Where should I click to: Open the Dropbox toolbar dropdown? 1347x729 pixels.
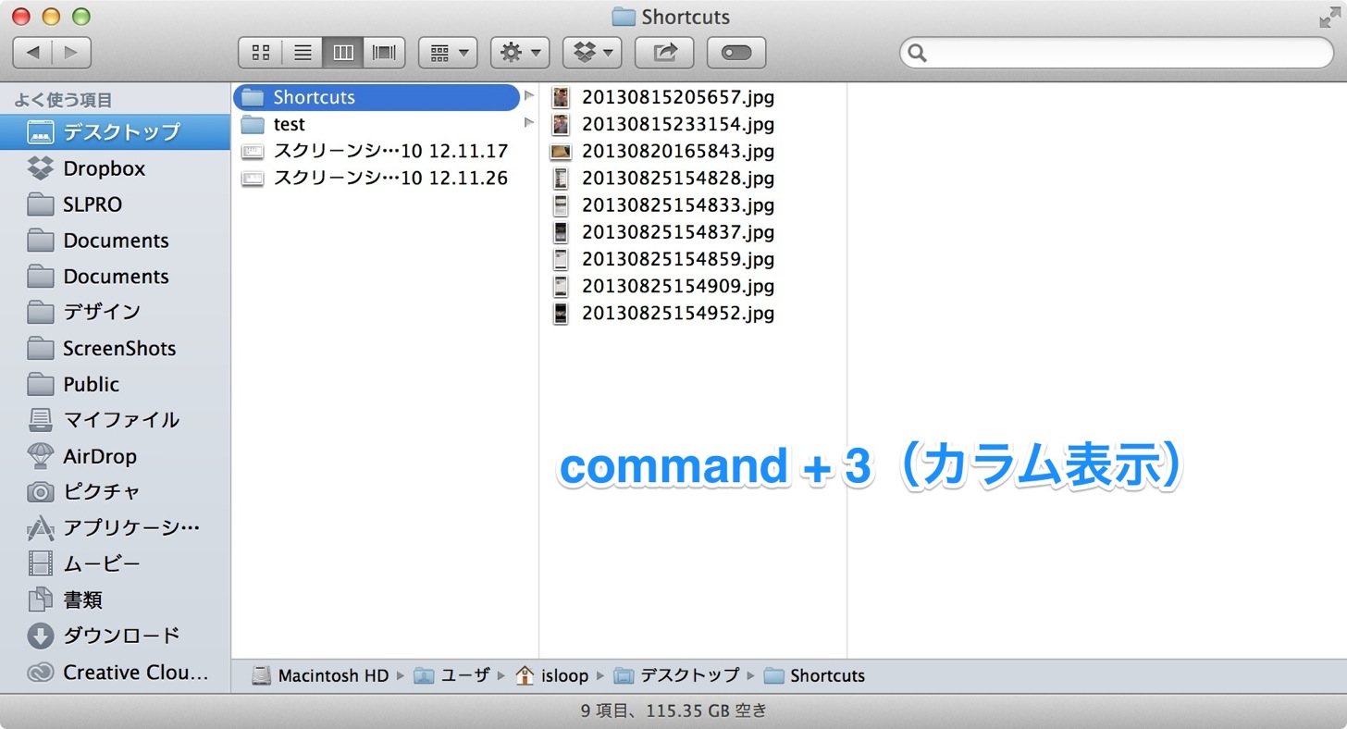point(592,53)
